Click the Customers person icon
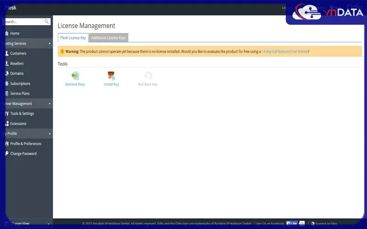The width and height of the screenshot is (367, 229). point(7,53)
